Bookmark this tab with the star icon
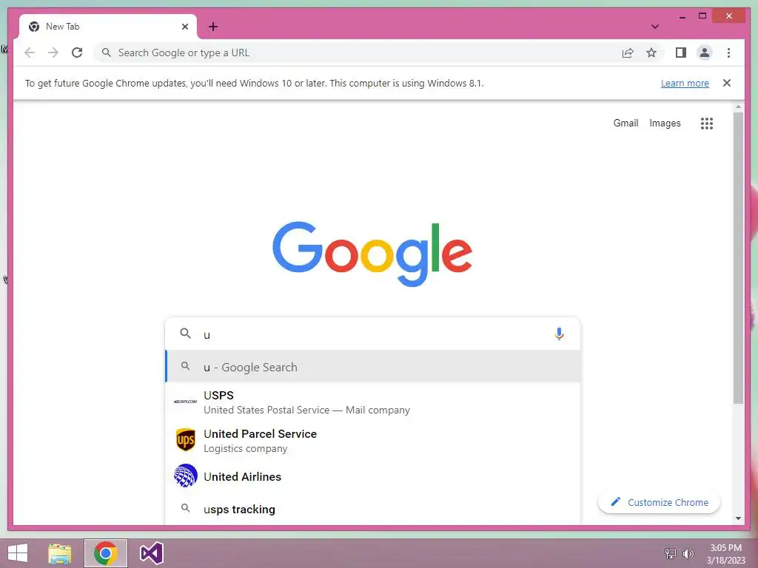 pyautogui.click(x=651, y=53)
